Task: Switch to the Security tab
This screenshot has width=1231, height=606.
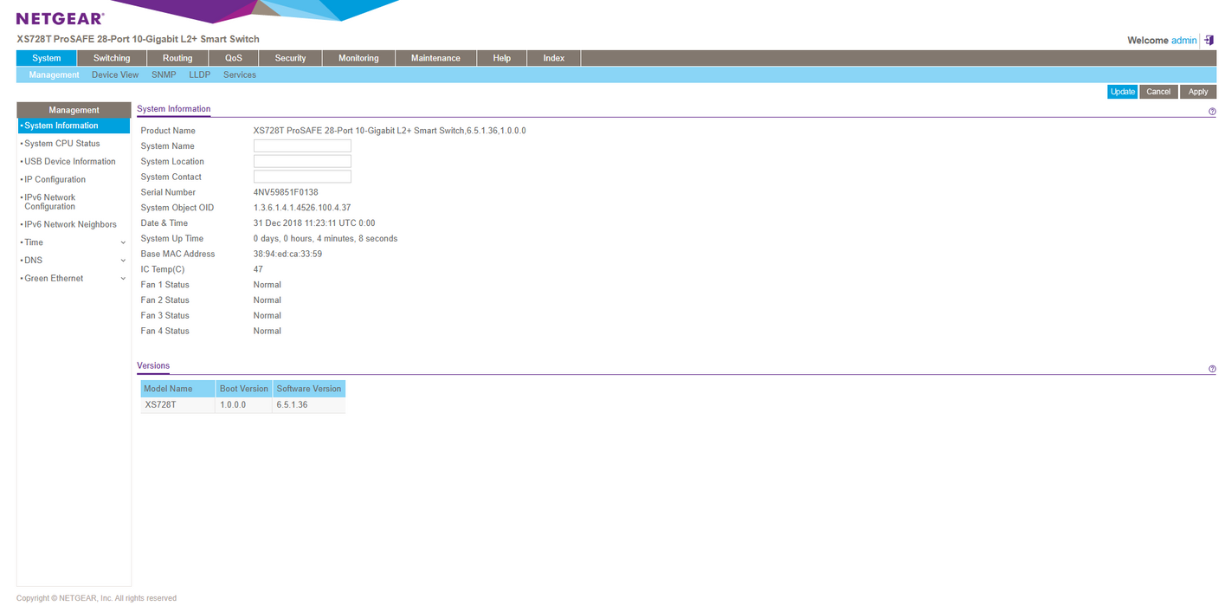Action: point(290,58)
